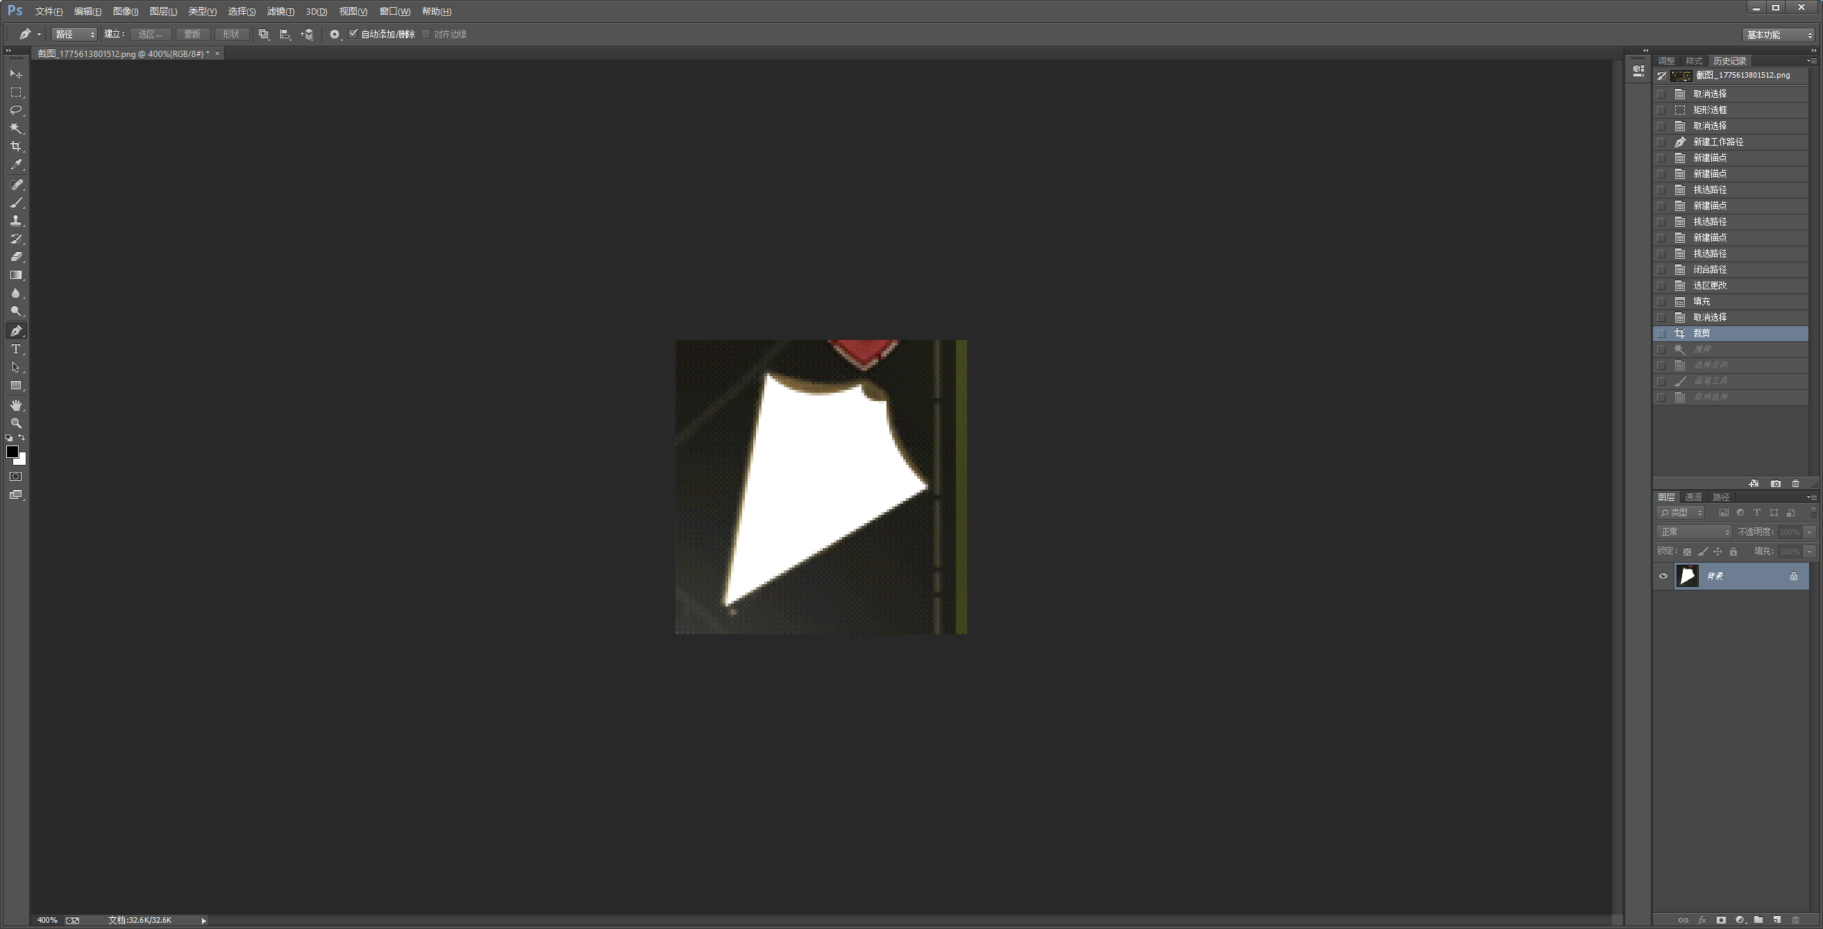
Task: Hide the 背景 layer with eye icon
Action: [x=1663, y=577]
